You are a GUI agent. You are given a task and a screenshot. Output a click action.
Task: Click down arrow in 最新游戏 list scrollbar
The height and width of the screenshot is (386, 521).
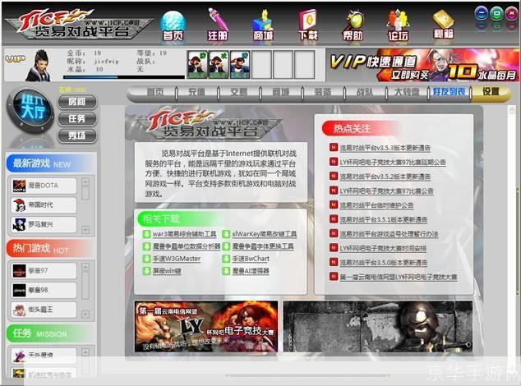click(x=85, y=229)
